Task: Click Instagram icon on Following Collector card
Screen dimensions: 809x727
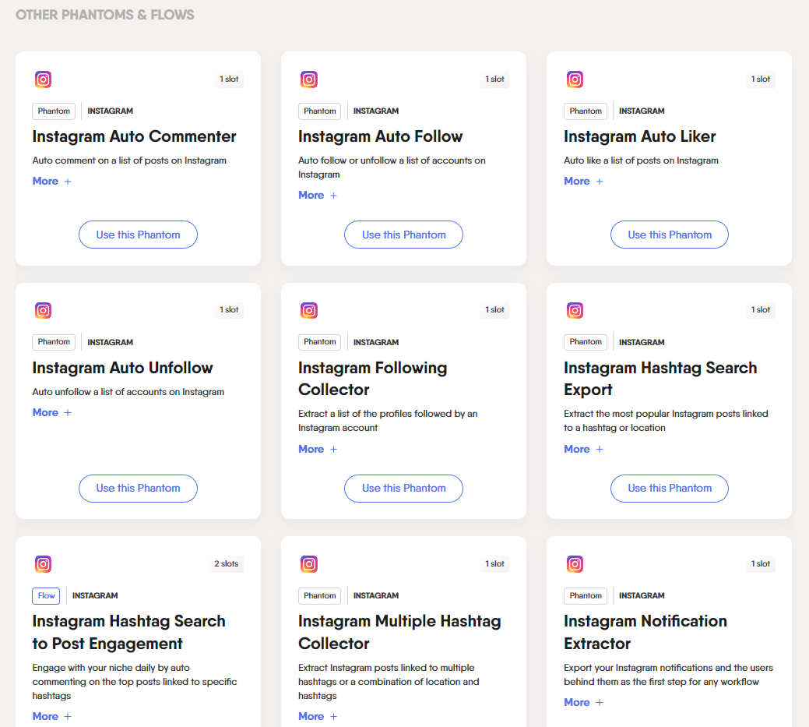Action: click(x=309, y=310)
